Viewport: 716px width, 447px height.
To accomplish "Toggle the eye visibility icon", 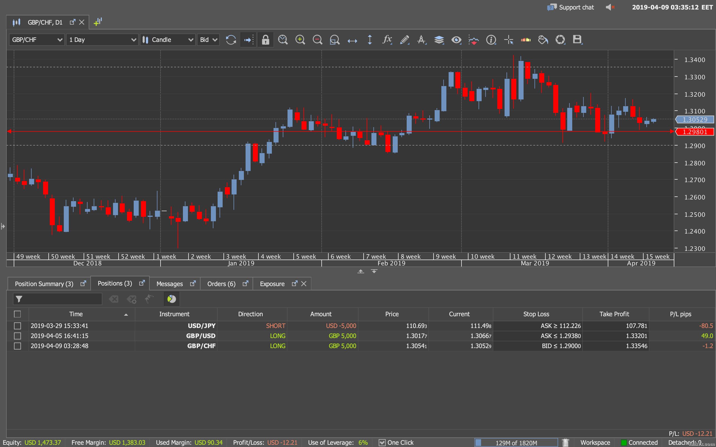I will point(456,40).
